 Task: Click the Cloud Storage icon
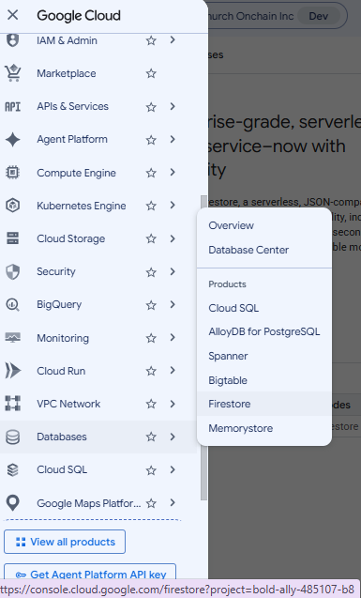coord(12,238)
